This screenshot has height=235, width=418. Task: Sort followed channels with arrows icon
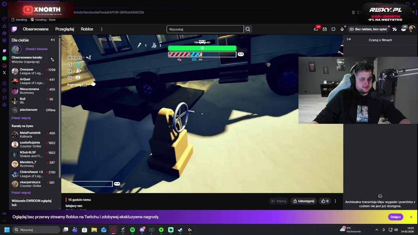(x=52, y=59)
